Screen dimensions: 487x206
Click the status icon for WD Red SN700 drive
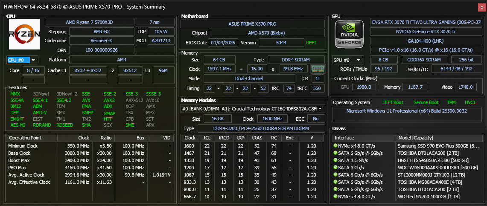[335, 196]
